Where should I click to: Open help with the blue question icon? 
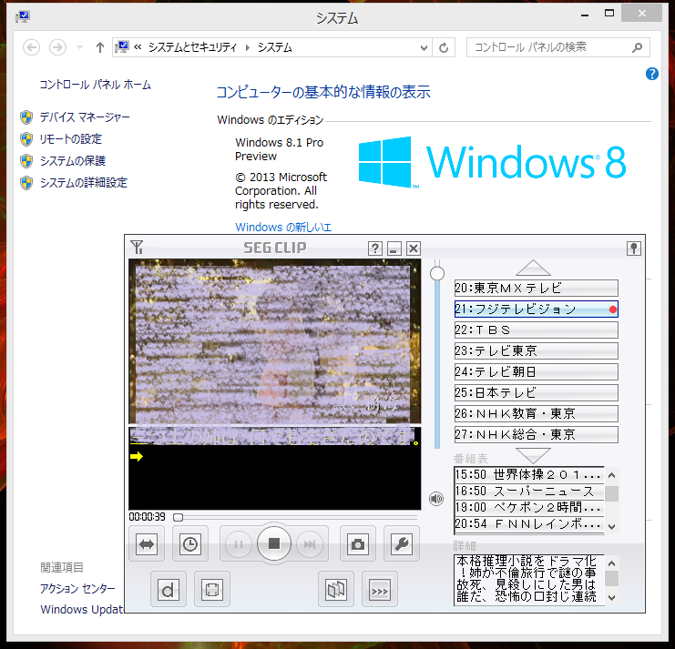651,74
